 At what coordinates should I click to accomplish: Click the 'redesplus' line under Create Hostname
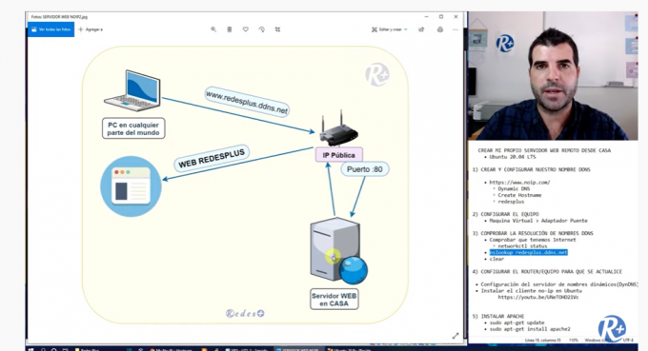pos(511,202)
